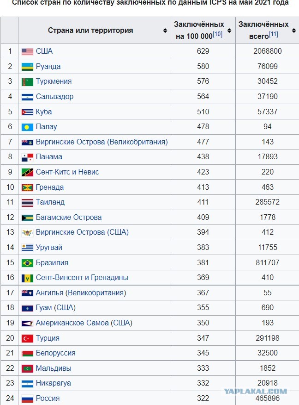Click the YAPLAKAL.COM watermark
Viewport: 299px width, 405px height.
tap(256, 391)
